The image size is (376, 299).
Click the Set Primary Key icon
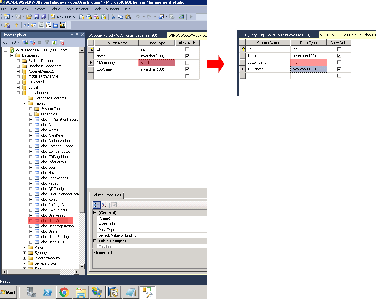click(x=16, y=25)
